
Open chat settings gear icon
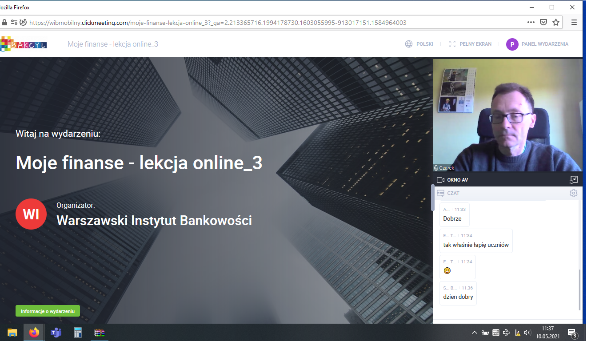tap(574, 193)
